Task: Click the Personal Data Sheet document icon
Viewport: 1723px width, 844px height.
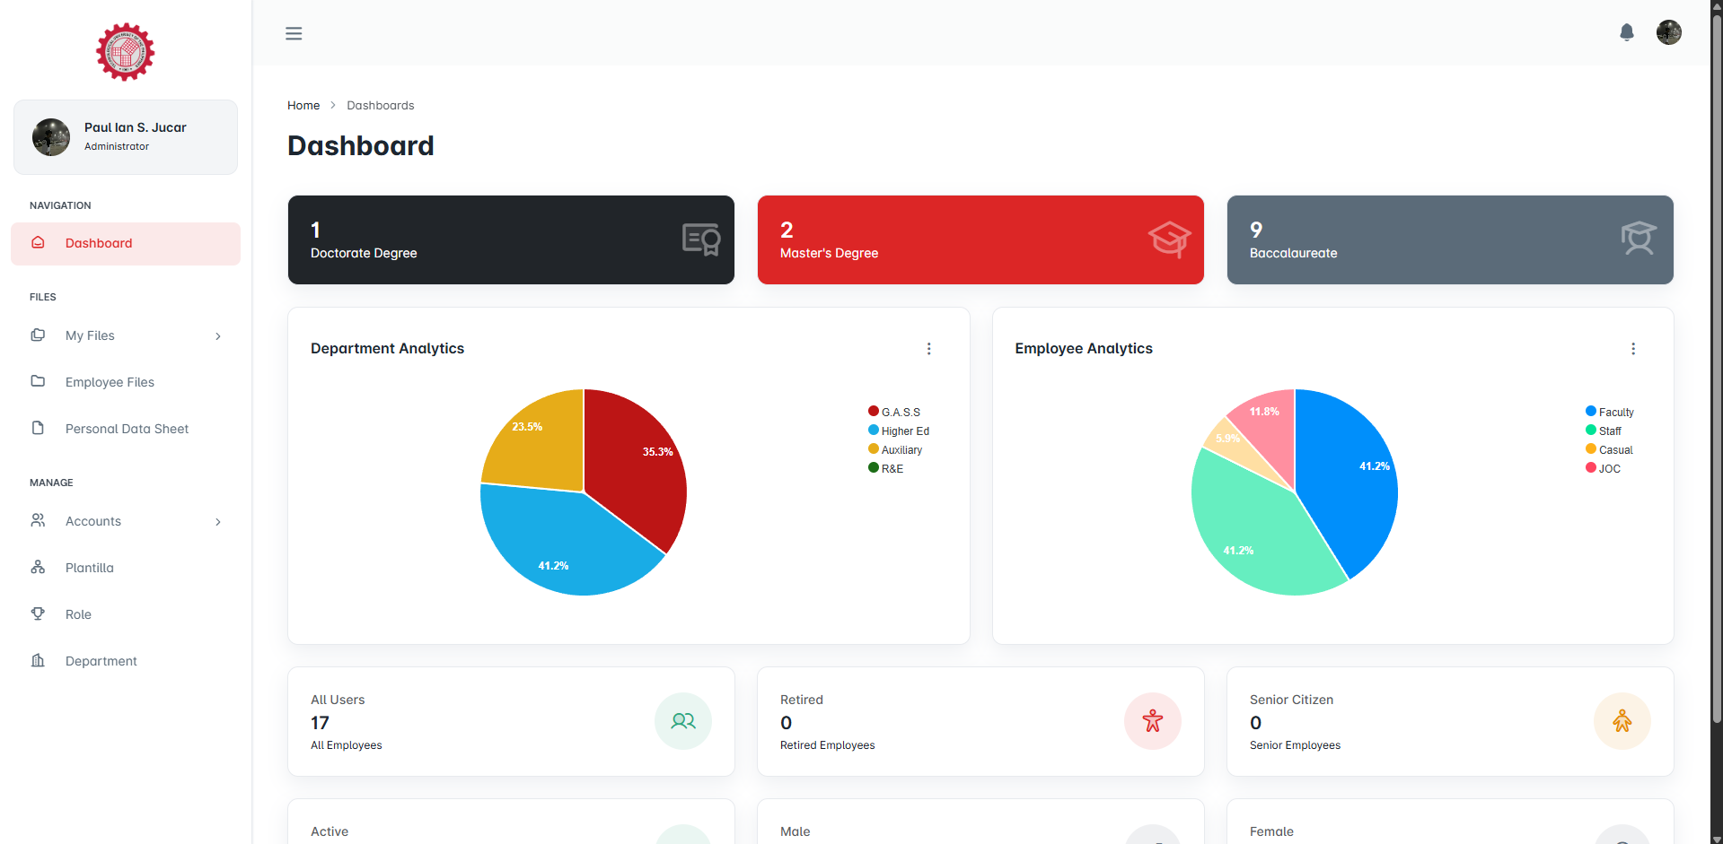Action: point(38,428)
